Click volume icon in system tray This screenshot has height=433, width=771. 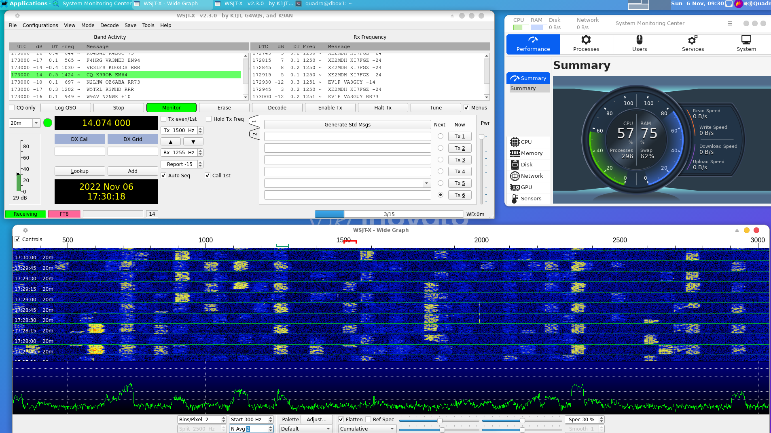[x=748, y=4]
